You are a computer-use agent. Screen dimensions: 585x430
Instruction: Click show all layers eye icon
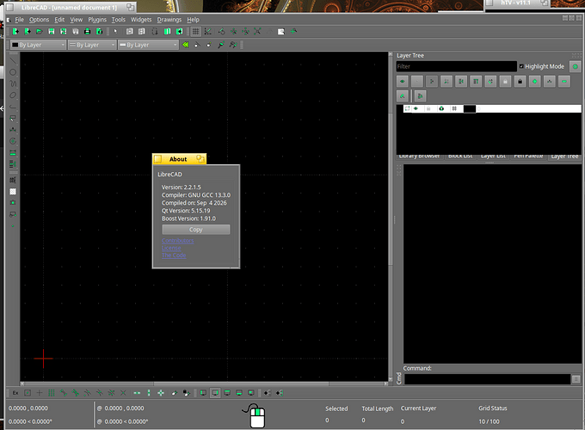[403, 82]
